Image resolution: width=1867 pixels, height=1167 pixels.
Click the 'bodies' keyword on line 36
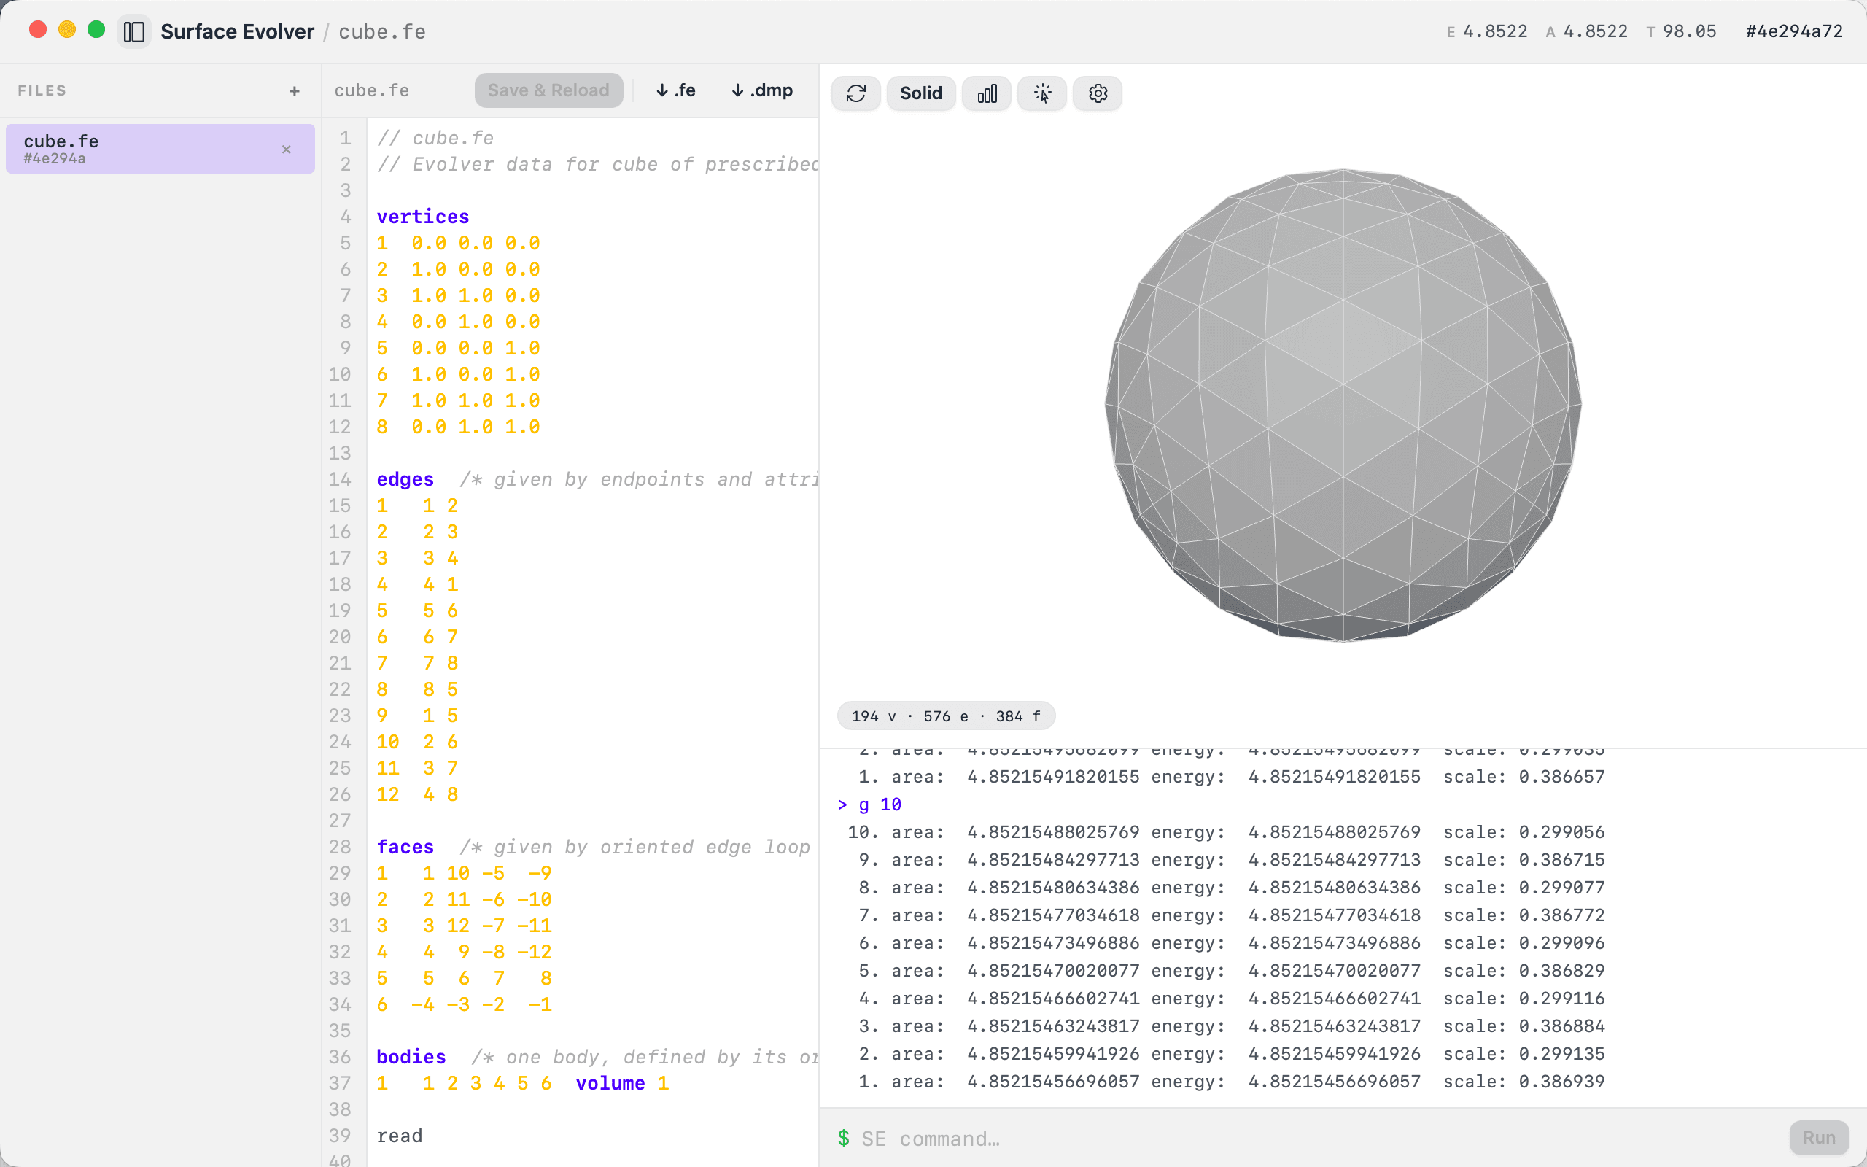click(411, 1057)
